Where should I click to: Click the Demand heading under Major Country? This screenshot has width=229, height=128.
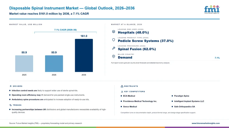pos(125,57)
